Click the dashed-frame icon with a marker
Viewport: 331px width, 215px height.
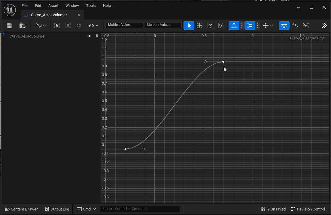tap(68, 26)
